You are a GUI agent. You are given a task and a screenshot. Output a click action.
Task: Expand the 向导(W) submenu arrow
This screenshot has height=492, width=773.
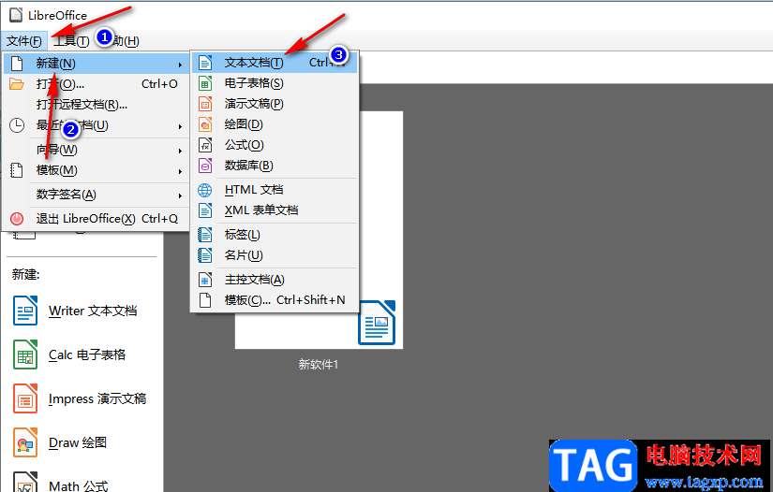(180, 151)
